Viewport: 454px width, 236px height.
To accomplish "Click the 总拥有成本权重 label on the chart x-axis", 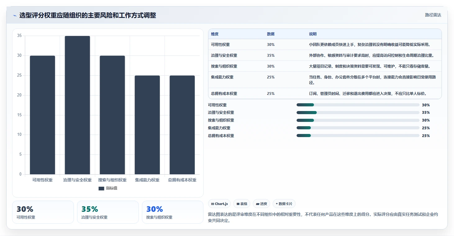I will [182, 180].
